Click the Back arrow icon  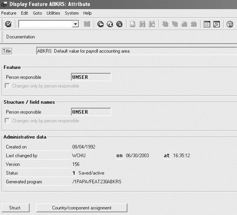(x=101, y=24)
